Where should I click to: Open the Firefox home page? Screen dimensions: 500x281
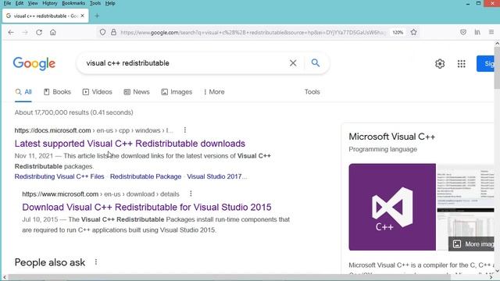(53, 32)
